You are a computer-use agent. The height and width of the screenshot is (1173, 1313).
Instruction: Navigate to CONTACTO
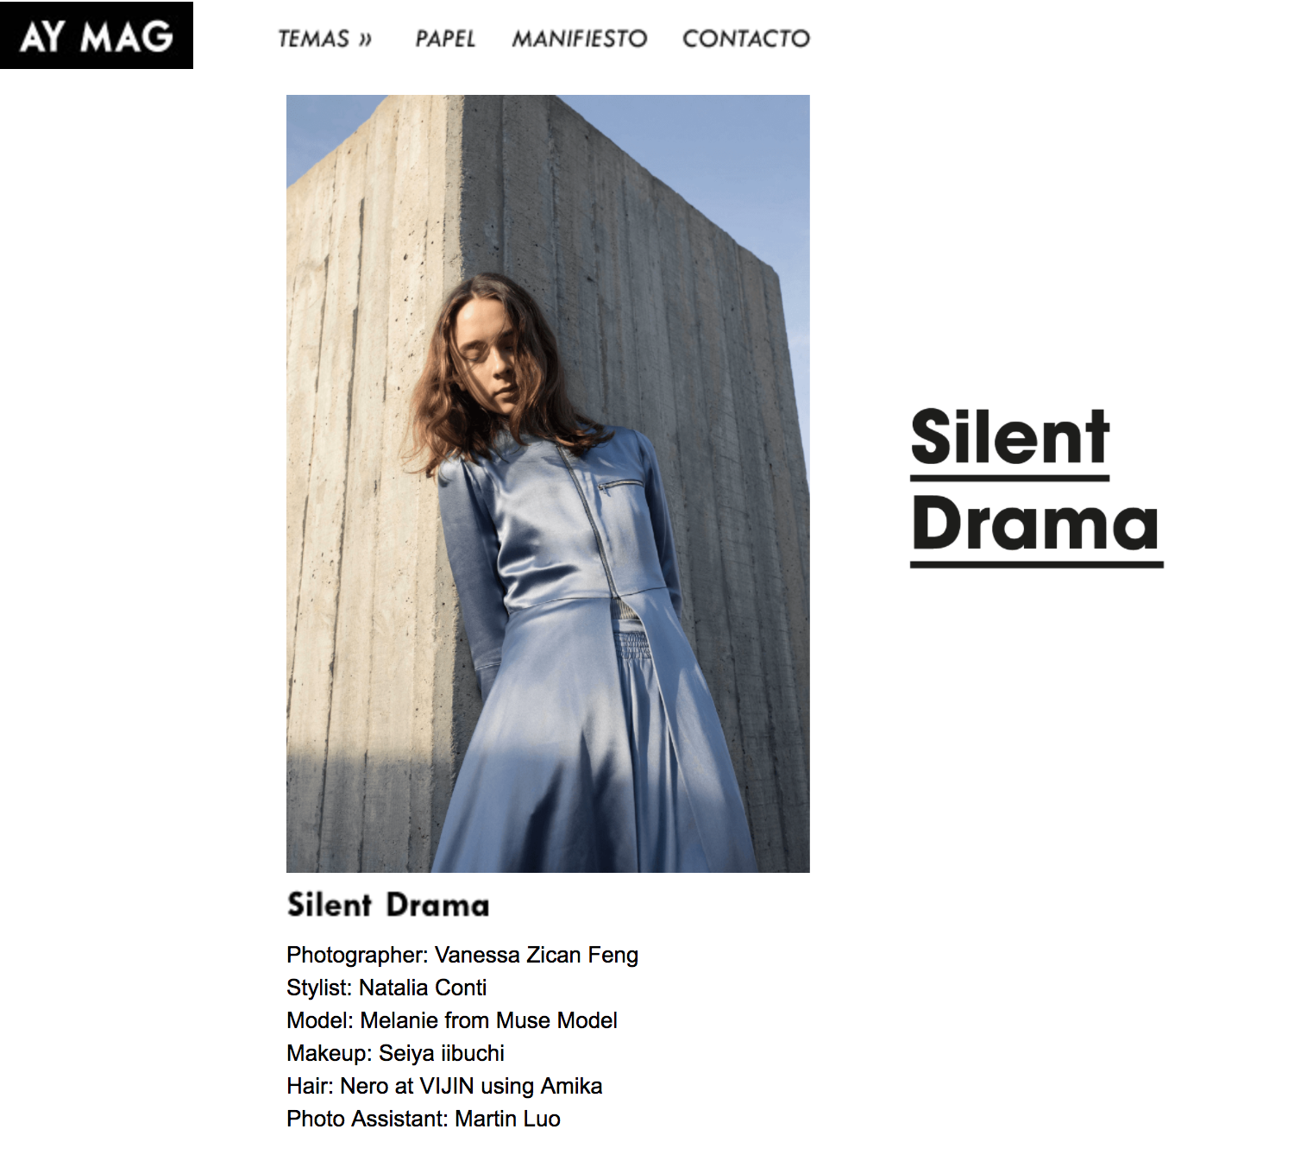pyautogui.click(x=746, y=39)
